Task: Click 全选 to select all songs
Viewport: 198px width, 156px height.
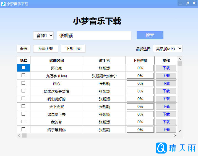Action: pyautogui.click(x=24, y=49)
